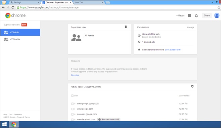This screenshot has width=221, height=128.
Task: Close the New Tab tab
Action: point(102,3)
